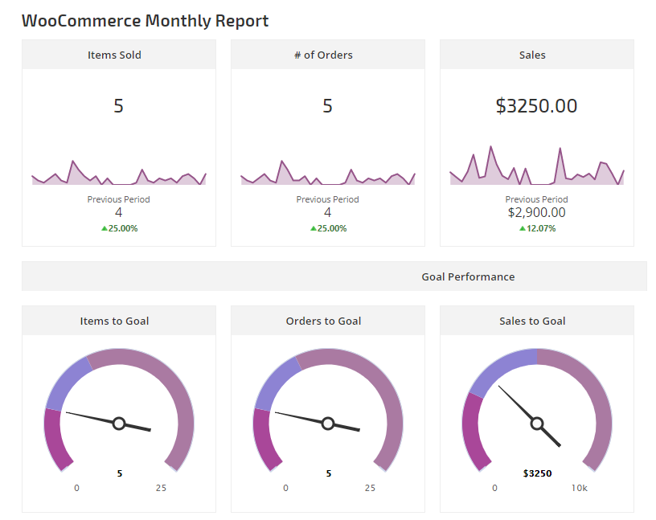Click the needle hub on Orders to Goal gauge
Image resolution: width=656 pixels, height=520 pixels.
(x=328, y=424)
